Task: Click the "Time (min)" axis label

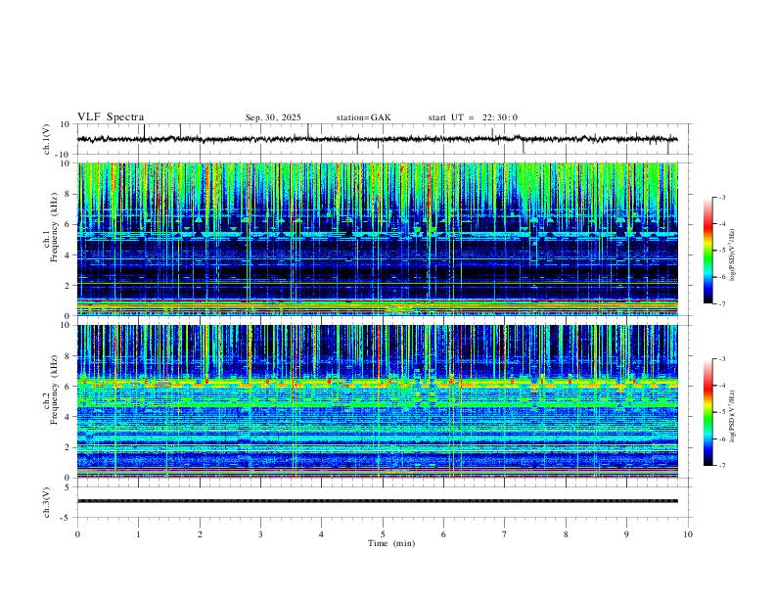Action: click(x=391, y=543)
